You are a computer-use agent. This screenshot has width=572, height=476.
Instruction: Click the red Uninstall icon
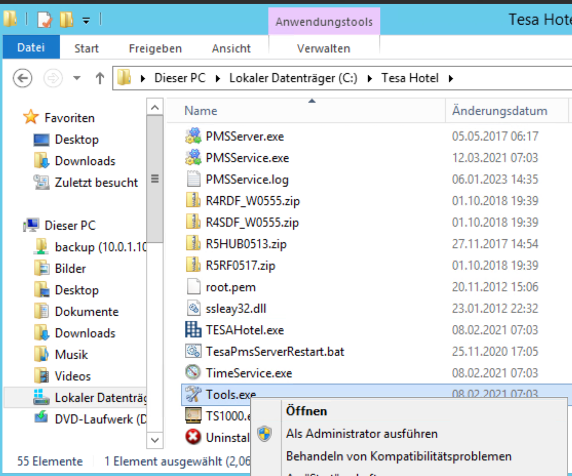click(193, 437)
